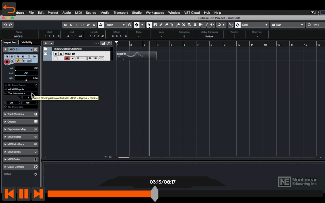
Task: Go back with the orange return arrow
Action: point(9,9)
